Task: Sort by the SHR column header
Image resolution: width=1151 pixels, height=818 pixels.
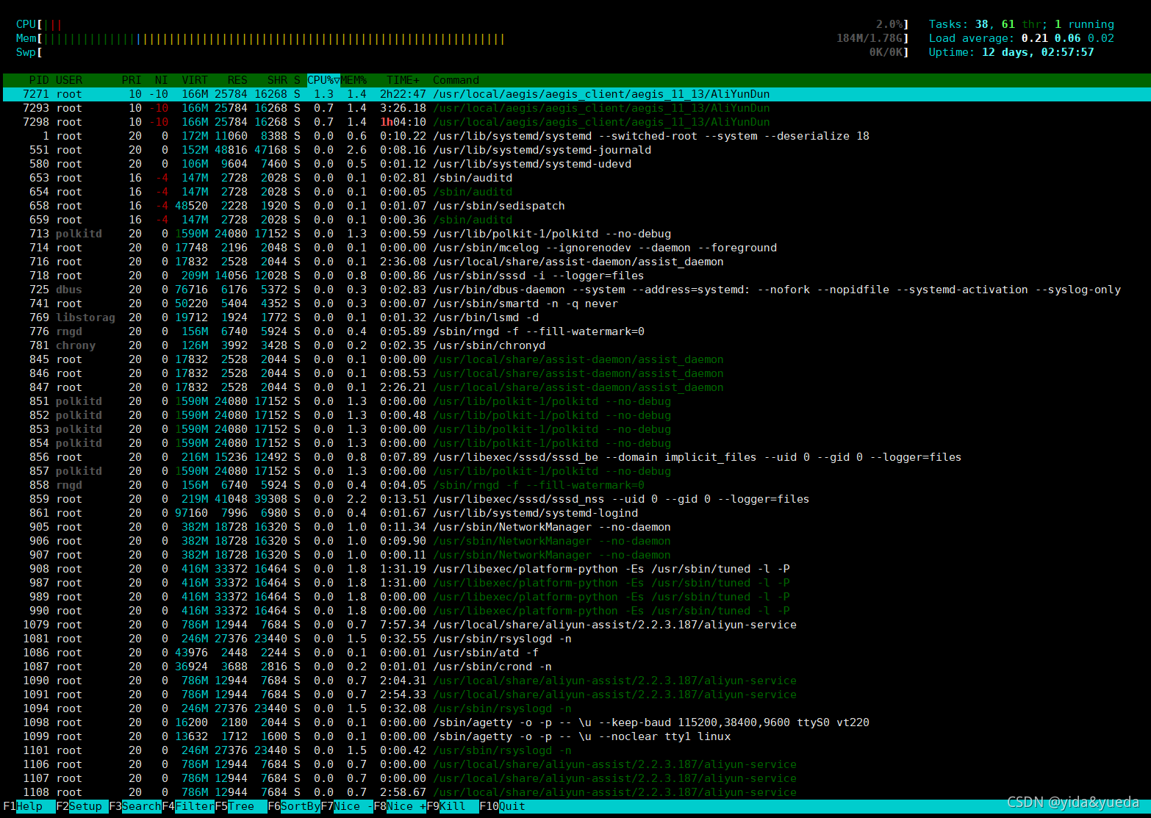Action: tap(277, 80)
